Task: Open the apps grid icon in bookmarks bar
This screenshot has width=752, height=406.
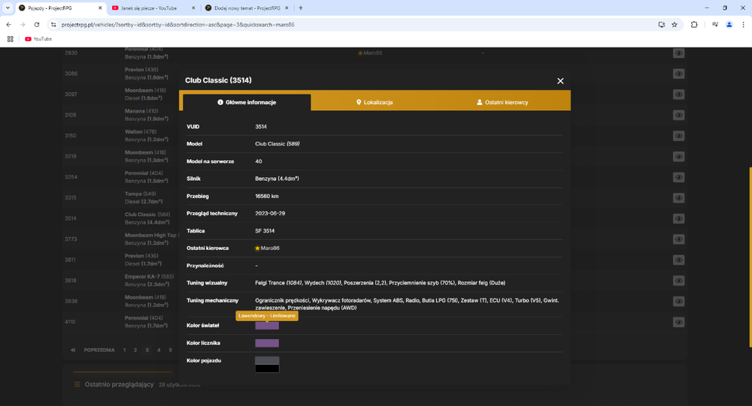Action: (10, 39)
